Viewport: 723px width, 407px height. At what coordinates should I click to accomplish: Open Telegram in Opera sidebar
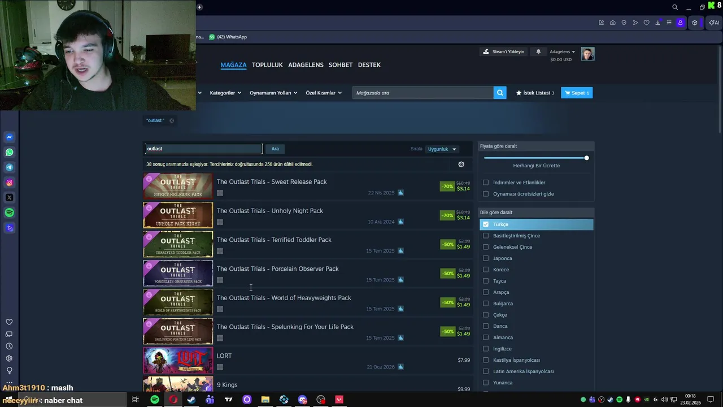pyautogui.click(x=9, y=167)
